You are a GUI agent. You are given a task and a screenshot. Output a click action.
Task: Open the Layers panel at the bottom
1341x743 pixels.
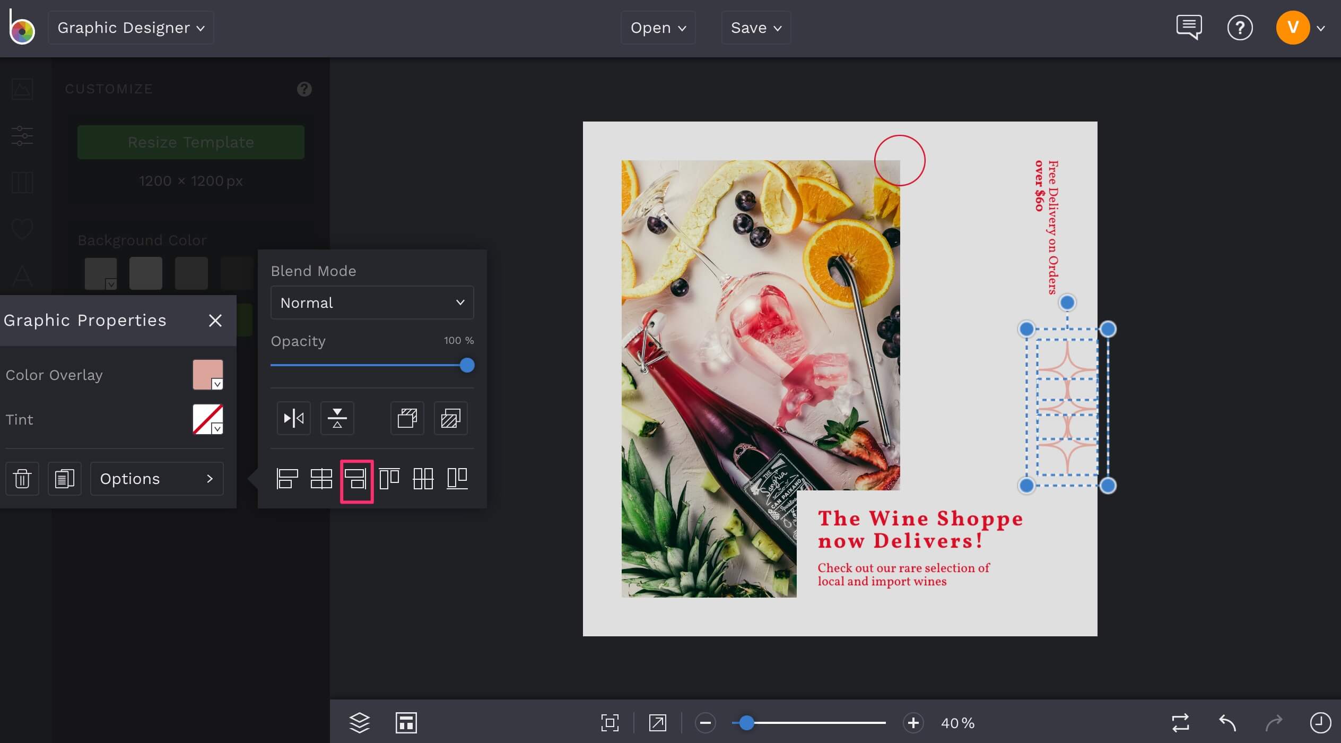(x=360, y=722)
